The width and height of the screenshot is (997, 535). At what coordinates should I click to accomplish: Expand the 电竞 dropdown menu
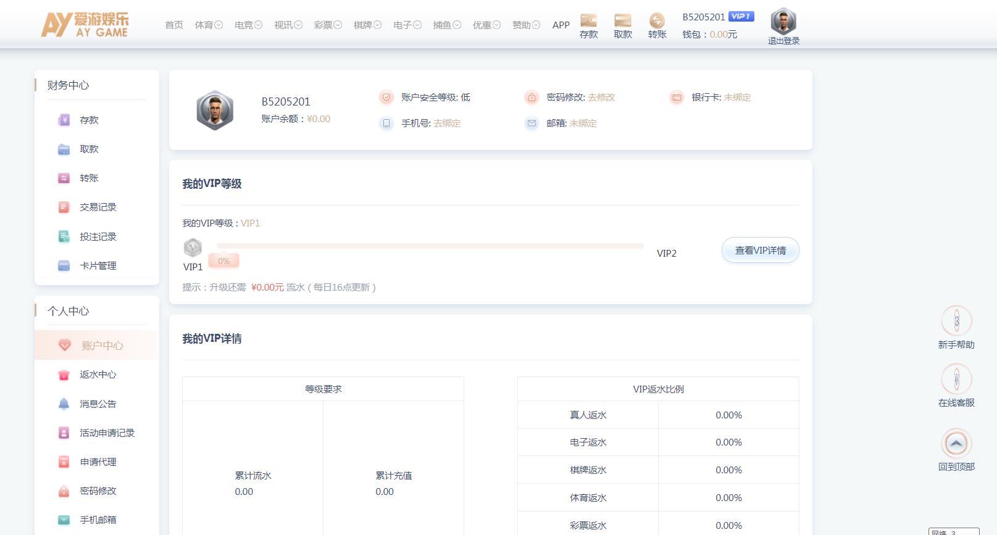[248, 25]
